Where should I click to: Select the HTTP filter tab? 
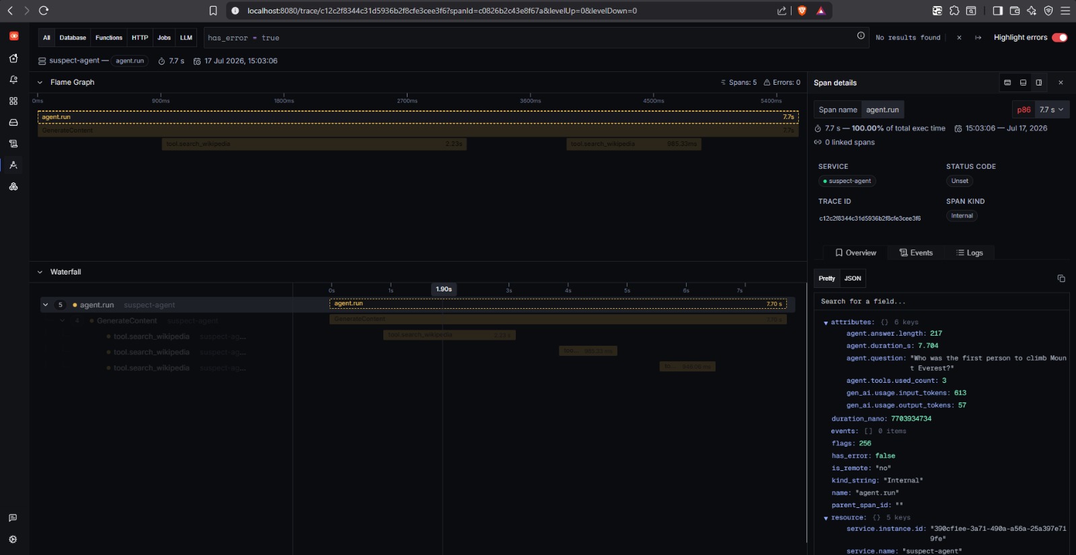140,38
